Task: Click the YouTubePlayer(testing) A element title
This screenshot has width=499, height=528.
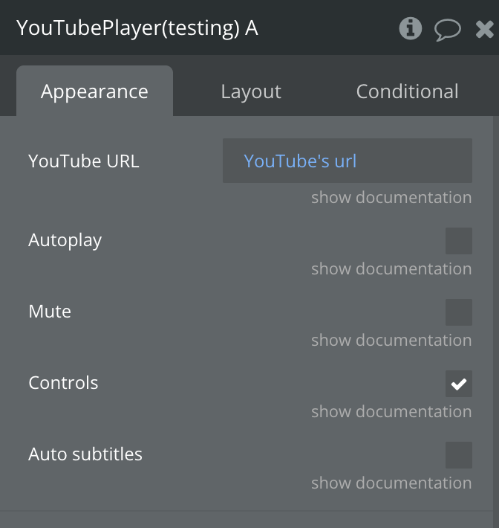Action: (137, 28)
